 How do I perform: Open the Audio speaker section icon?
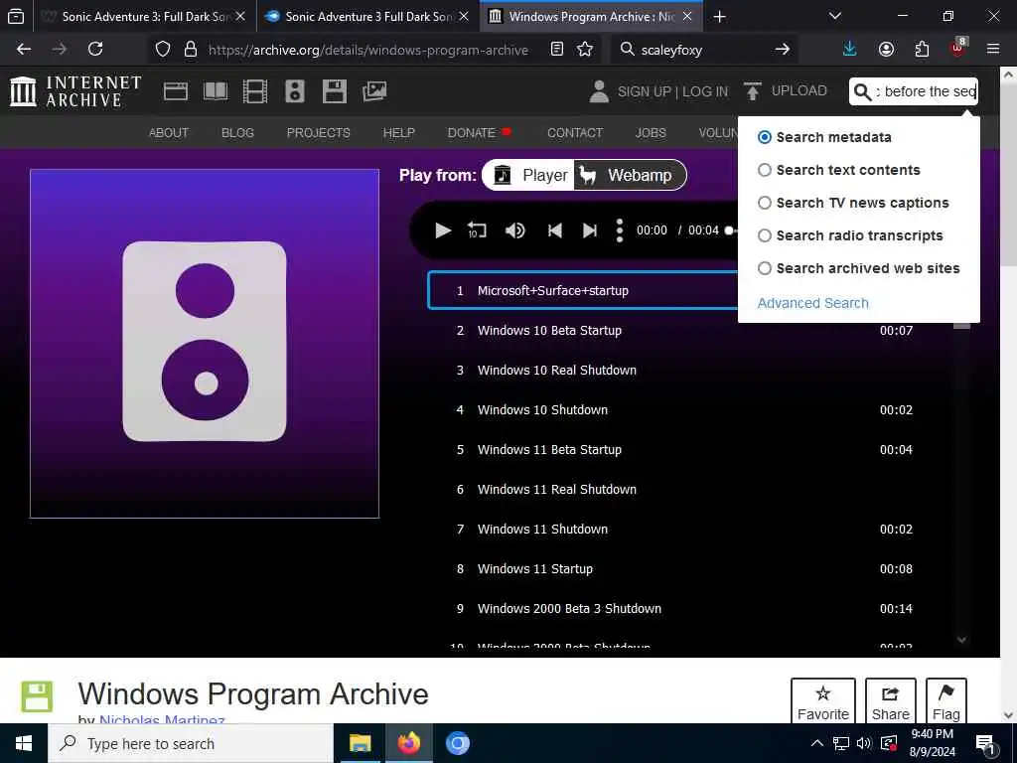pyautogui.click(x=294, y=91)
